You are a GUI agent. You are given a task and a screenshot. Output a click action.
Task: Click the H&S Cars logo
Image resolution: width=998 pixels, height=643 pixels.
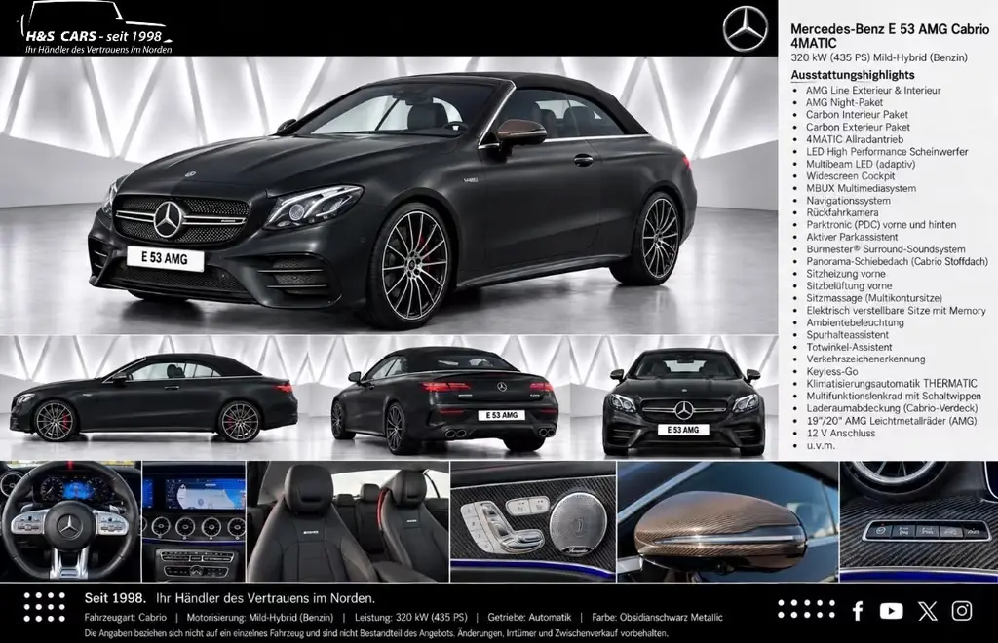(97, 29)
